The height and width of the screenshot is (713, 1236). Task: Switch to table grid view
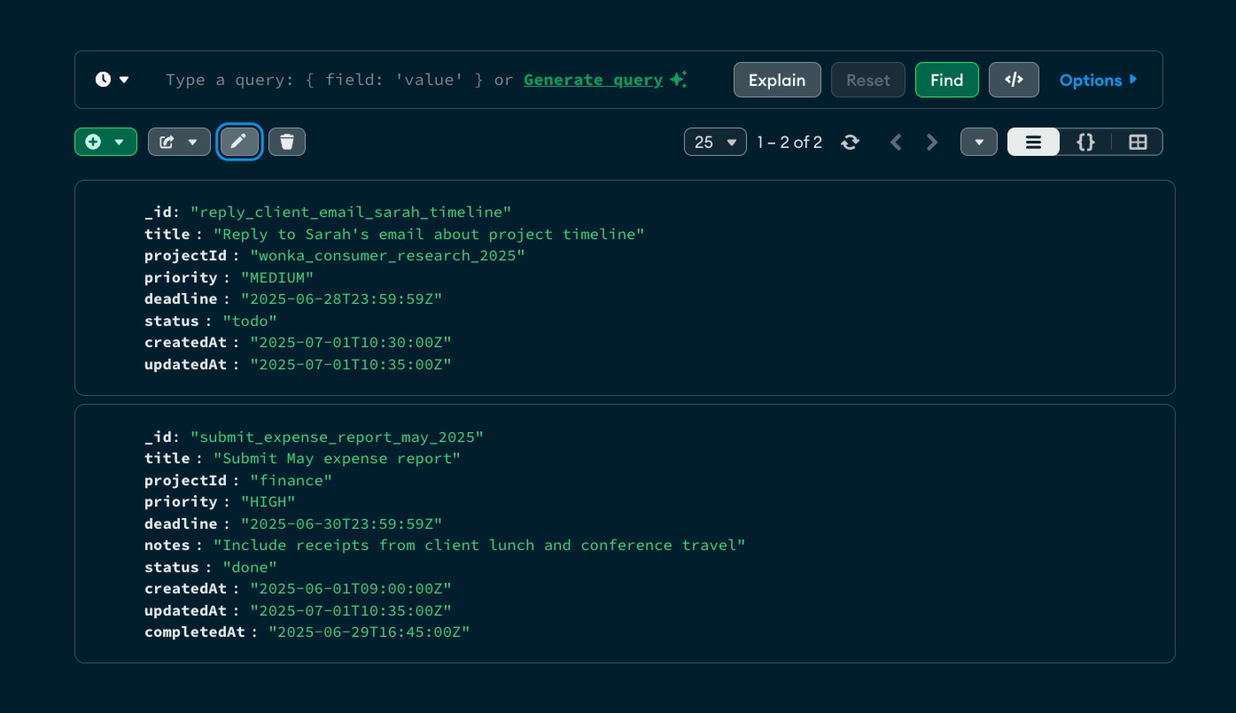1138,143
